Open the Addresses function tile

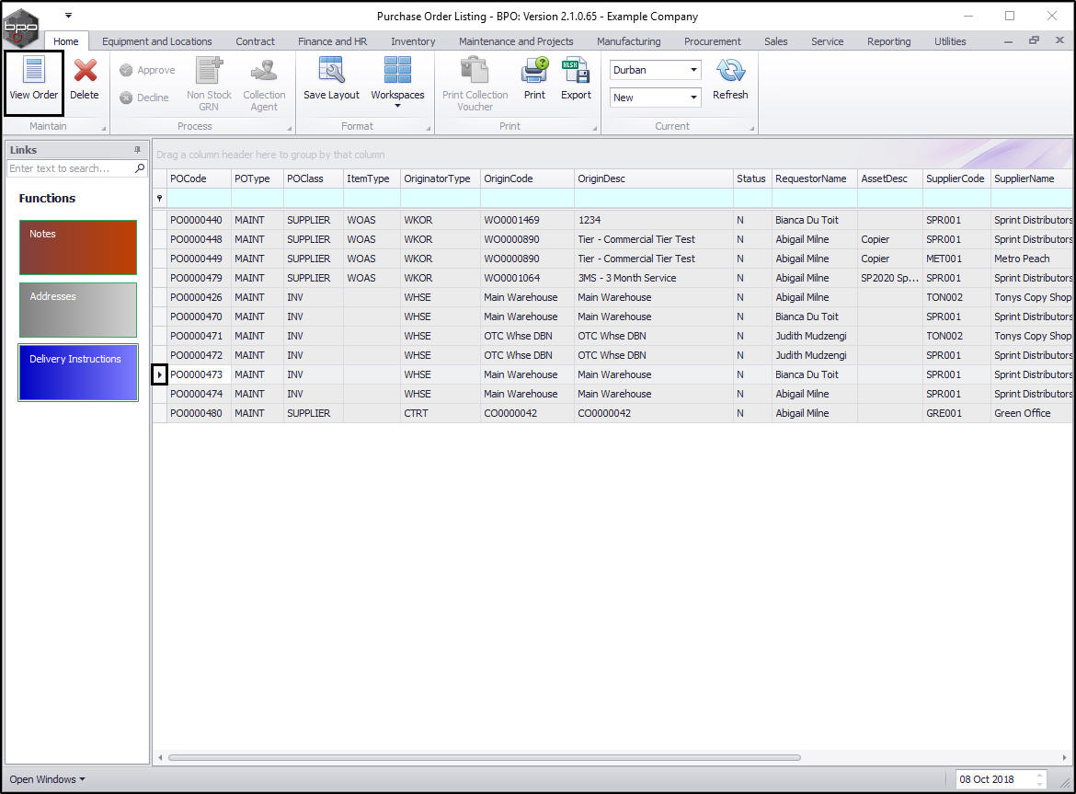[78, 310]
